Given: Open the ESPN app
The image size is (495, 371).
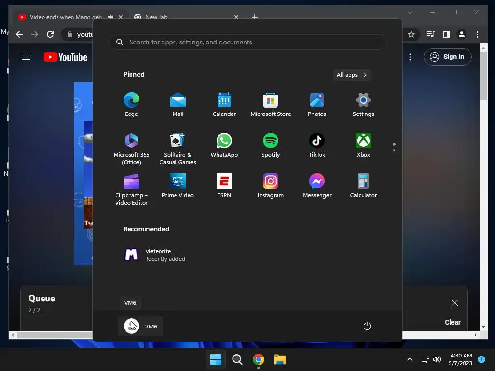Looking at the screenshot, I should [224, 186].
